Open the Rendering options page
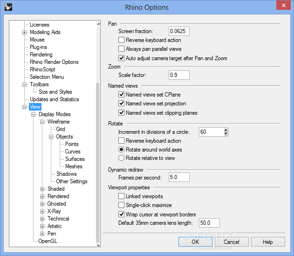The width and height of the screenshot is (294, 256). [41, 55]
